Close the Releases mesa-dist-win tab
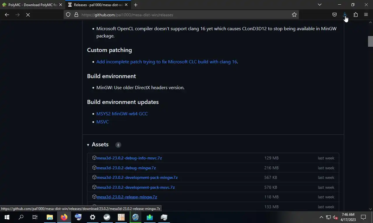 [x=126, y=5]
